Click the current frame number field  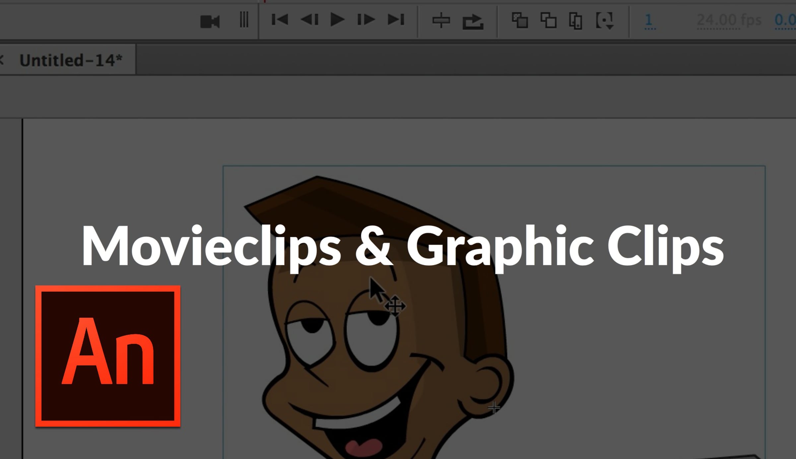[x=649, y=21]
